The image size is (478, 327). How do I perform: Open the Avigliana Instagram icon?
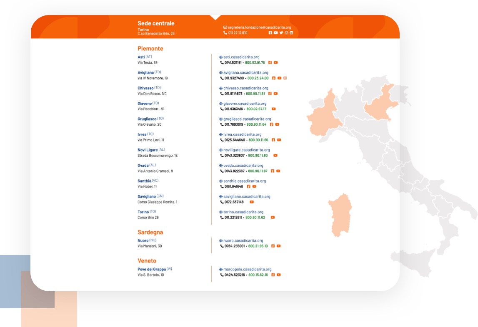[x=285, y=78]
